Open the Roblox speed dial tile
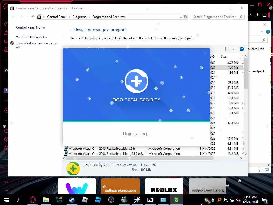This screenshot has height=205, width=273. point(164,186)
